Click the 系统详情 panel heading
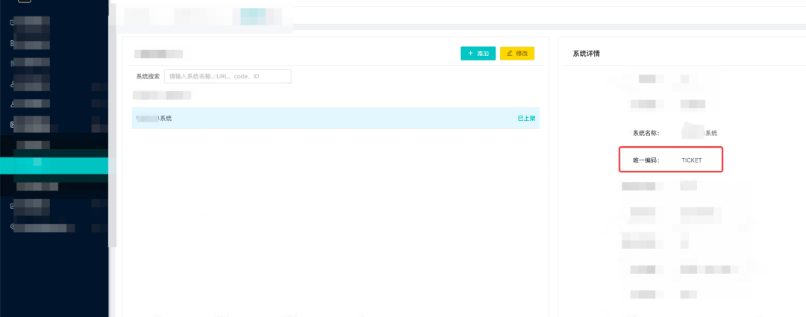806x317 pixels. [586, 54]
